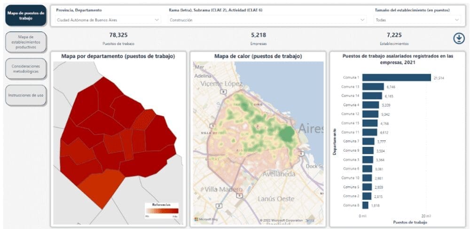Open Consideraciones metodológicas page
Image resolution: width=470 pixels, height=229 pixels.
pos(26,69)
